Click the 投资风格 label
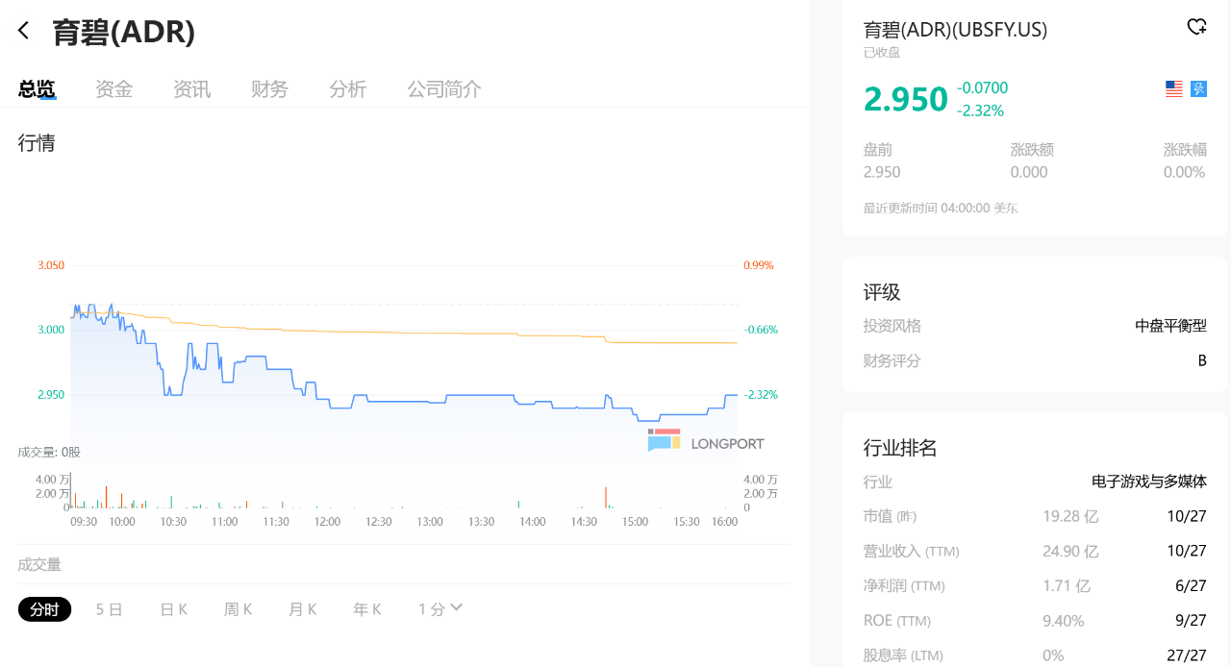The width and height of the screenshot is (1231, 667). (892, 326)
